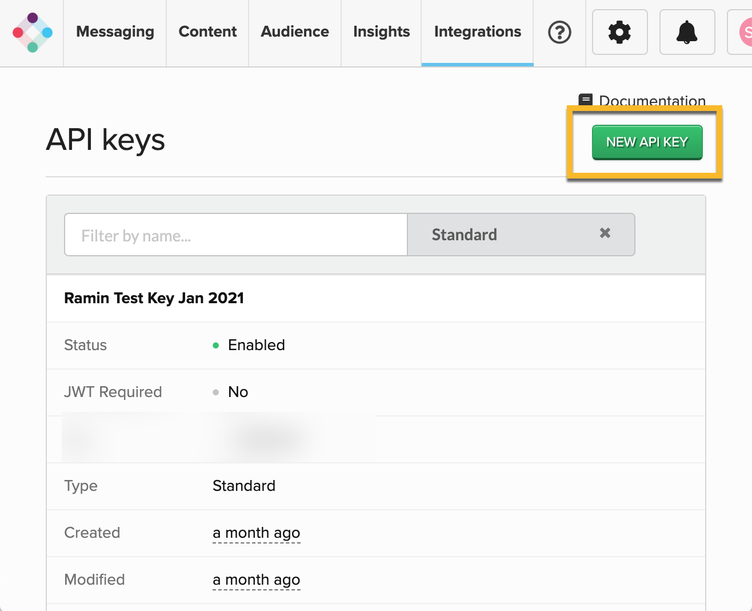This screenshot has height=611, width=752.
Task: Click the Enabled status value
Action: click(x=256, y=345)
